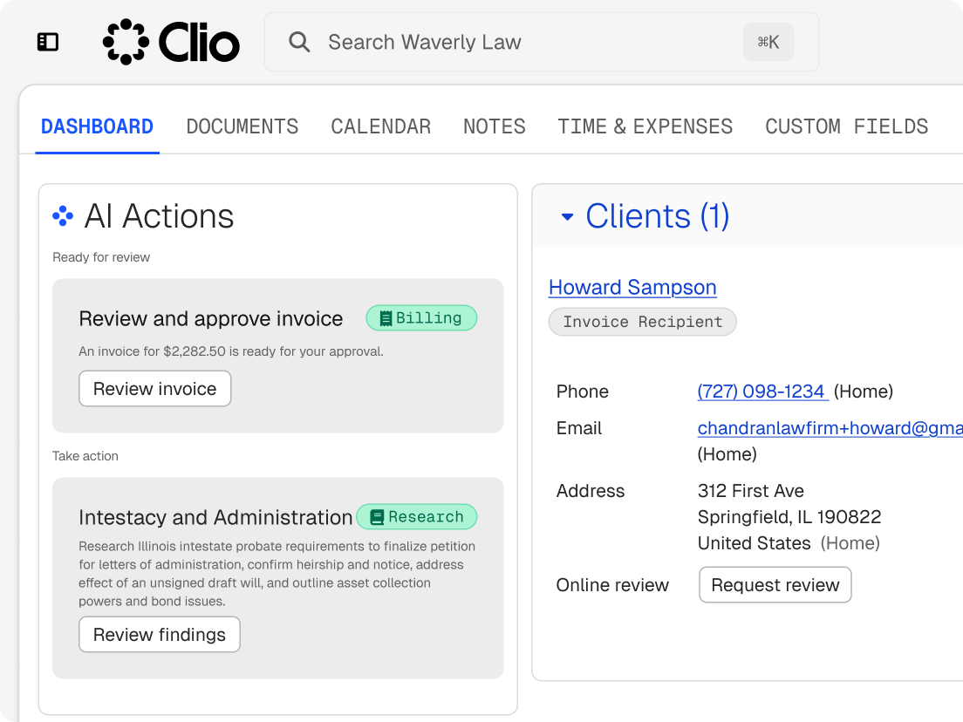This screenshot has height=722, width=963.
Task: Click the Review invoice button
Action: coord(154,389)
